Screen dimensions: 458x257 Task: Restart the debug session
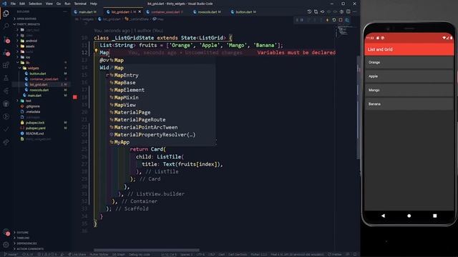coord(334,20)
